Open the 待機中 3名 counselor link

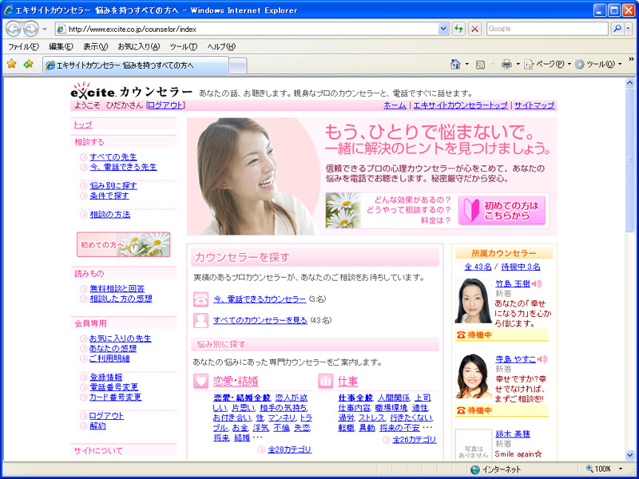point(521,267)
